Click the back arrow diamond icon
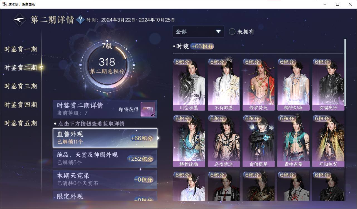The height and width of the screenshot is (209, 357). [20, 20]
